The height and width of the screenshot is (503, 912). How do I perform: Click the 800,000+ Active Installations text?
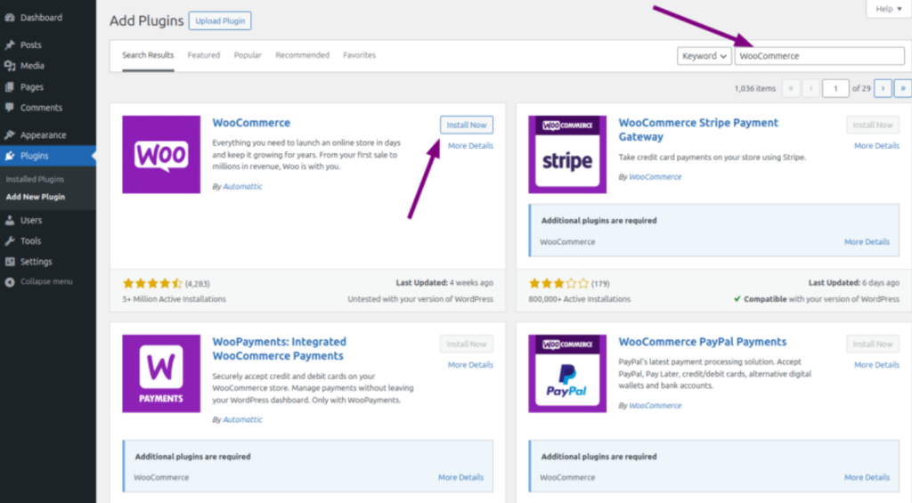point(579,299)
